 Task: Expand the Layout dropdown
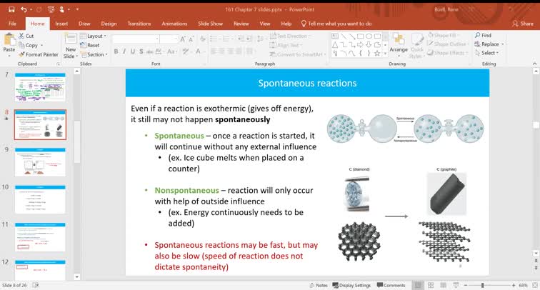[94, 36]
